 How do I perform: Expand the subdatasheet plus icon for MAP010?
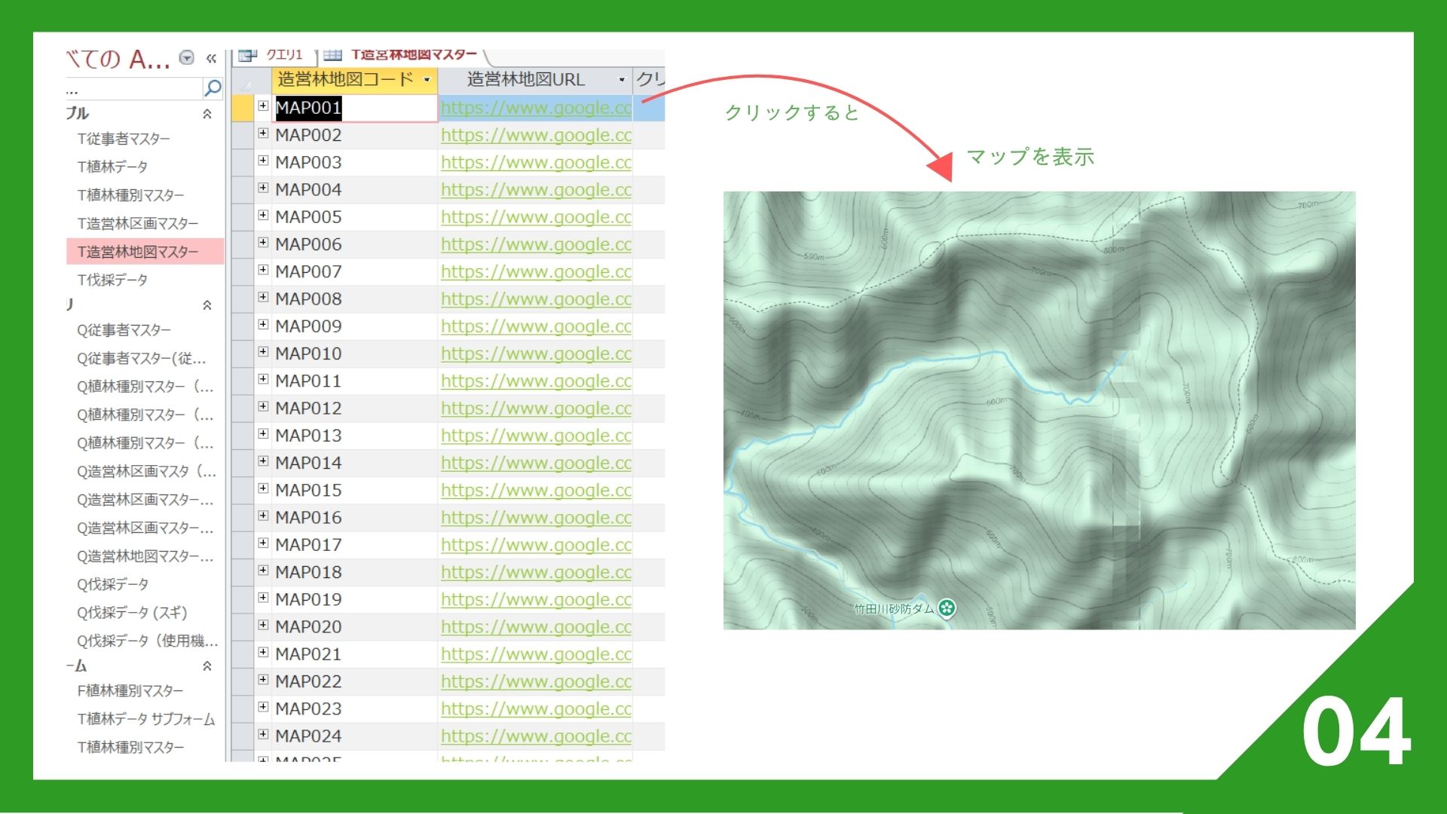[x=263, y=352]
